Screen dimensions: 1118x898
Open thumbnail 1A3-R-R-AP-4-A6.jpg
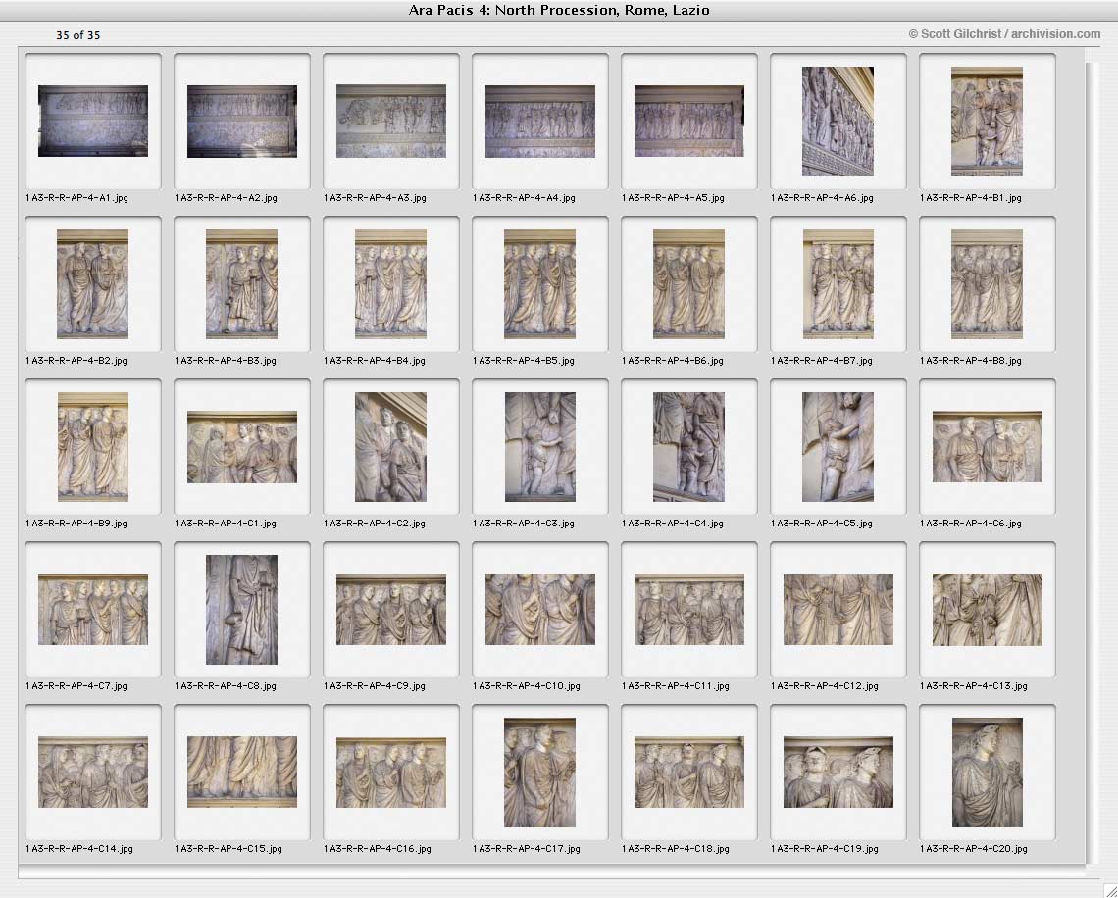coord(838,122)
